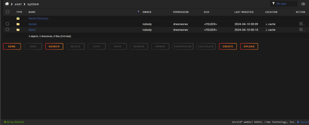Screen dimensions: 309x125
Task: Click the funnel filter icon
Action: [x=273, y=3]
